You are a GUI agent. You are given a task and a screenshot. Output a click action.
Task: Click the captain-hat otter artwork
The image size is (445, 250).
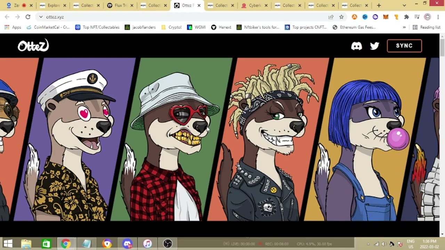74,140
